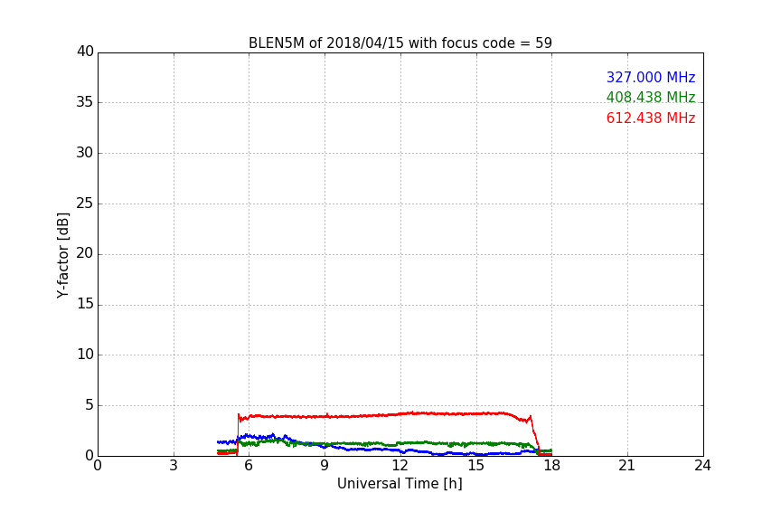The width and height of the screenshot is (781, 521).
Task: Click the plot title 'BLEN5M of 2018/04/15 with focus code = 59'
Action: click(400, 43)
